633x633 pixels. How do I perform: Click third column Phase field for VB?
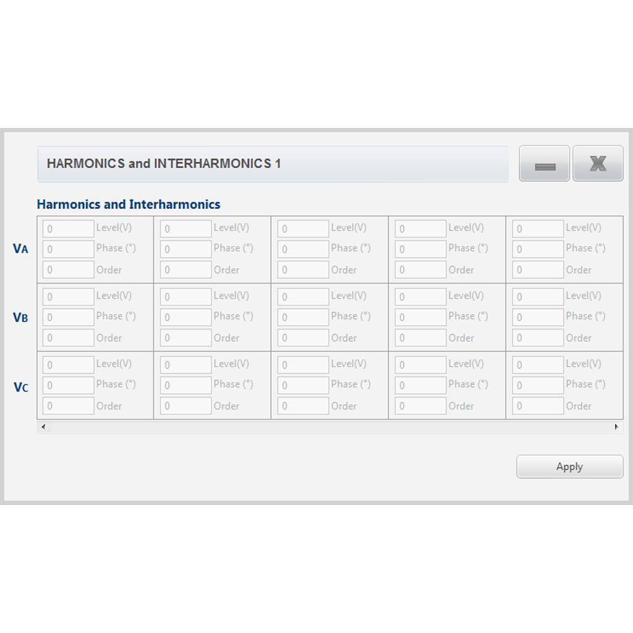click(303, 317)
